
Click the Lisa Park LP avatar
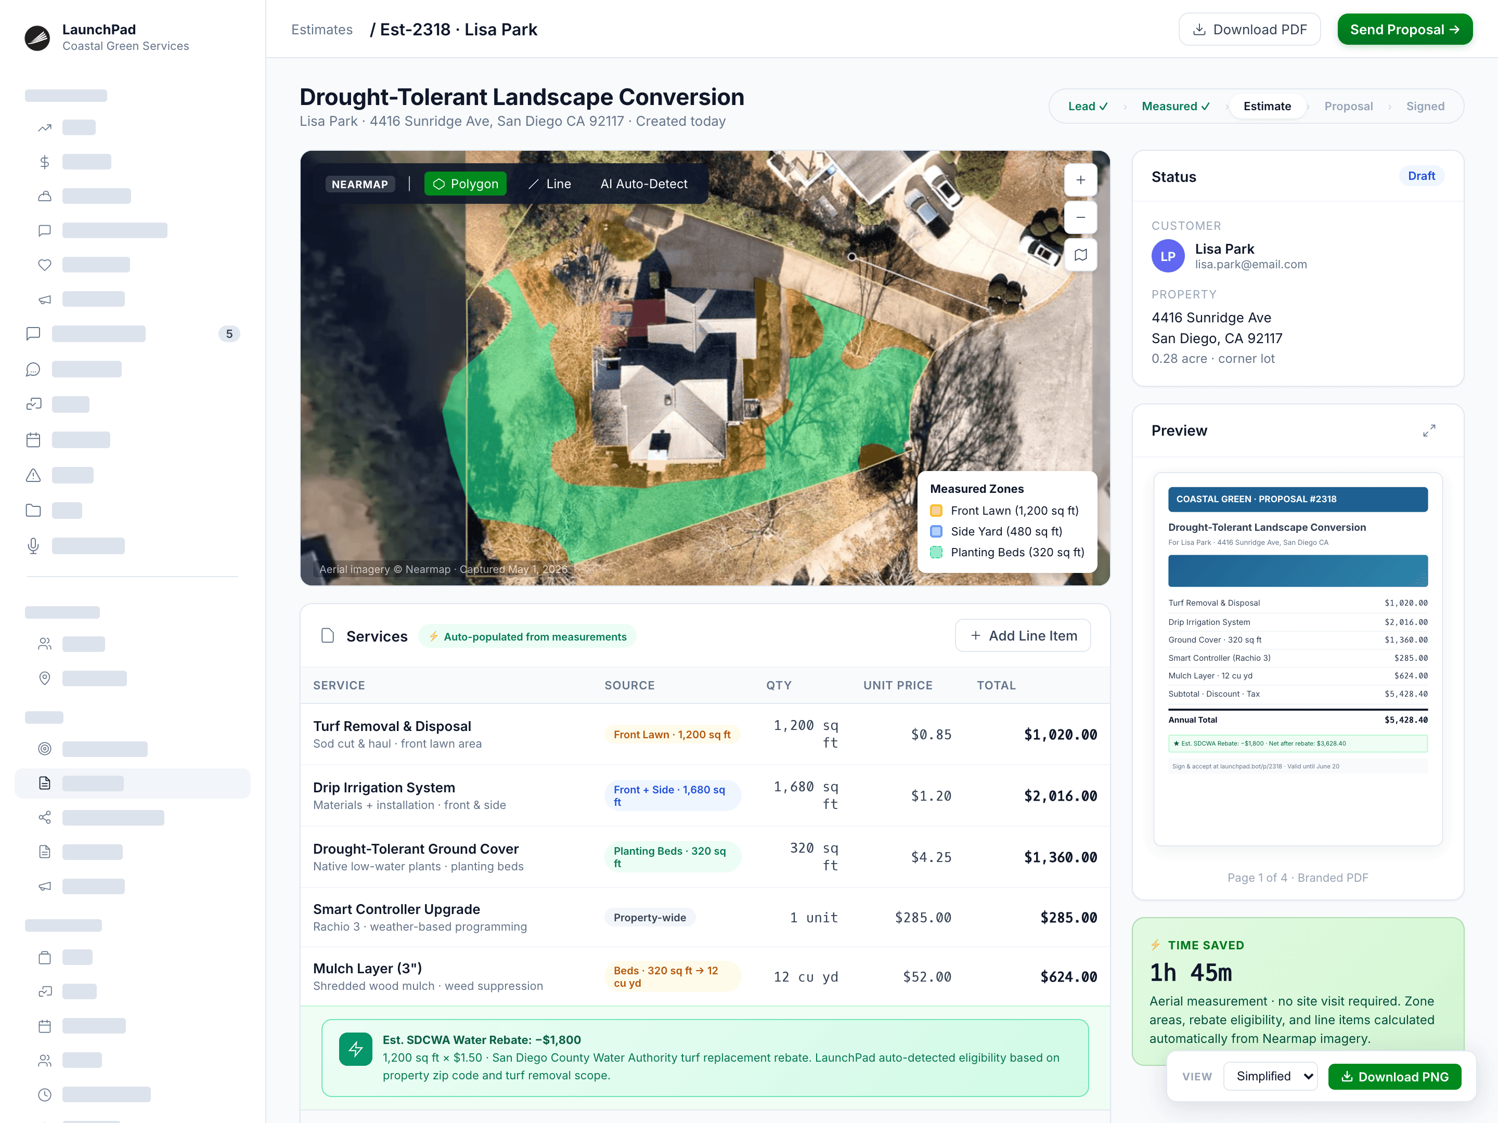(x=1168, y=256)
